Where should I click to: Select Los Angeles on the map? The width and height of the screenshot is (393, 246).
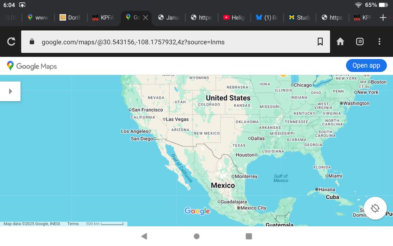136,131
